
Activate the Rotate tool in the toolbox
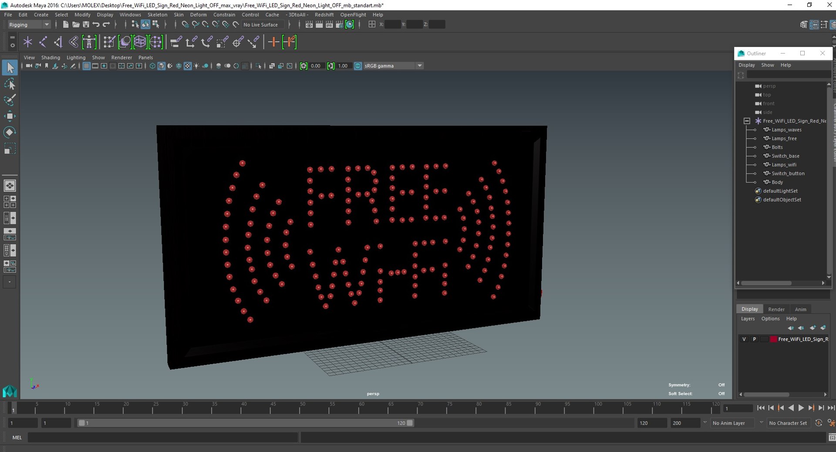[x=10, y=132]
